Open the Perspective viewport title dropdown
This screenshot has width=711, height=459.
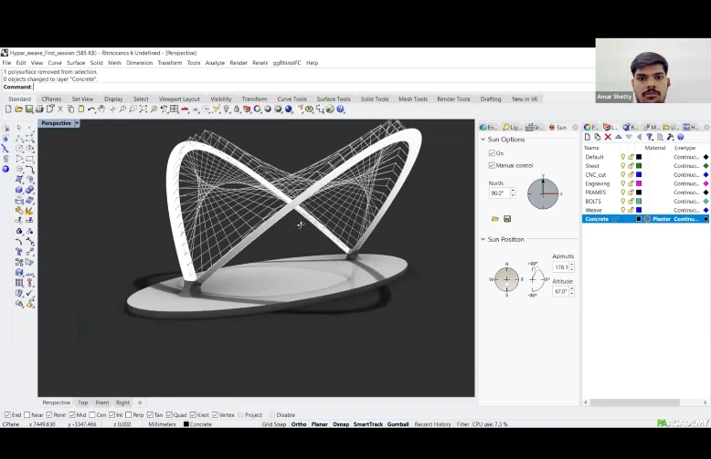(77, 123)
